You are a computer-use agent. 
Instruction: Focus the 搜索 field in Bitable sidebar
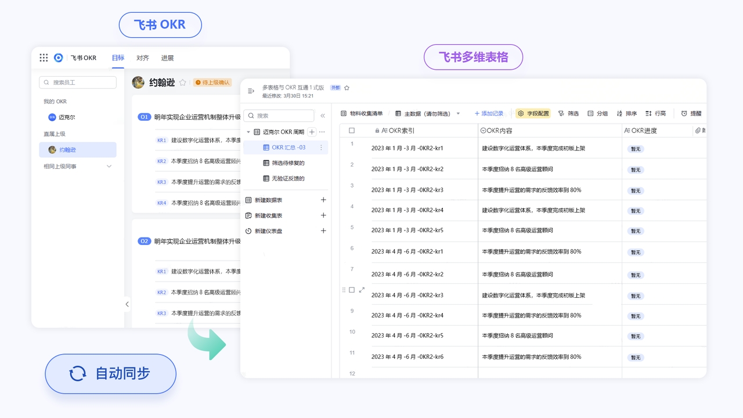pos(279,116)
